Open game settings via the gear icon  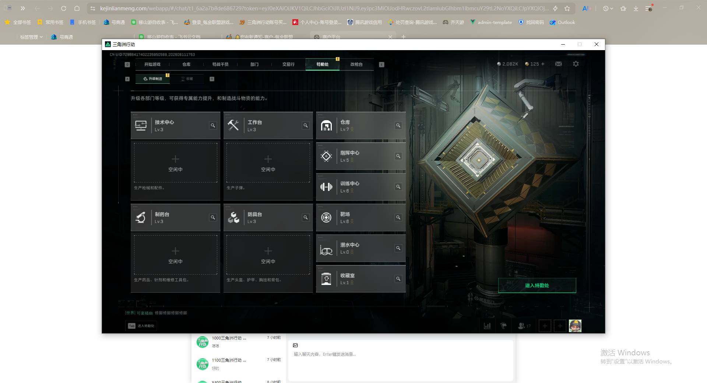(x=576, y=64)
